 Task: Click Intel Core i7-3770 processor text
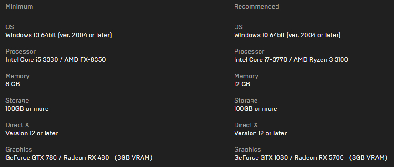pyautogui.click(x=291, y=59)
